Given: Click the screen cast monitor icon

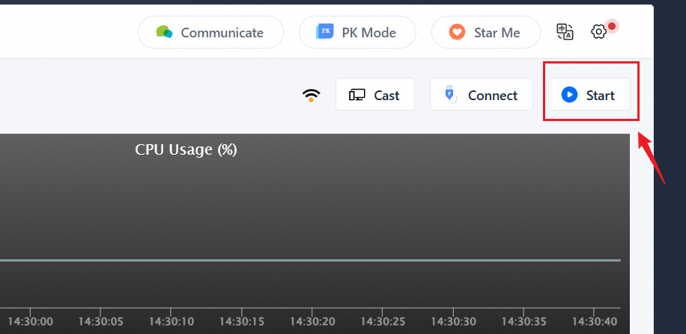Looking at the screenshot, I should [357, 95].
